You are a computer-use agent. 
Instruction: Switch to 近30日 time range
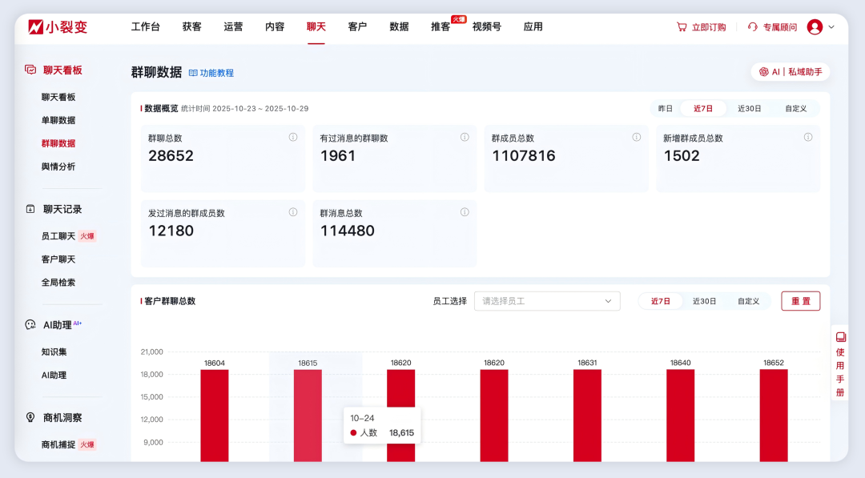click(x=751, y=107)
